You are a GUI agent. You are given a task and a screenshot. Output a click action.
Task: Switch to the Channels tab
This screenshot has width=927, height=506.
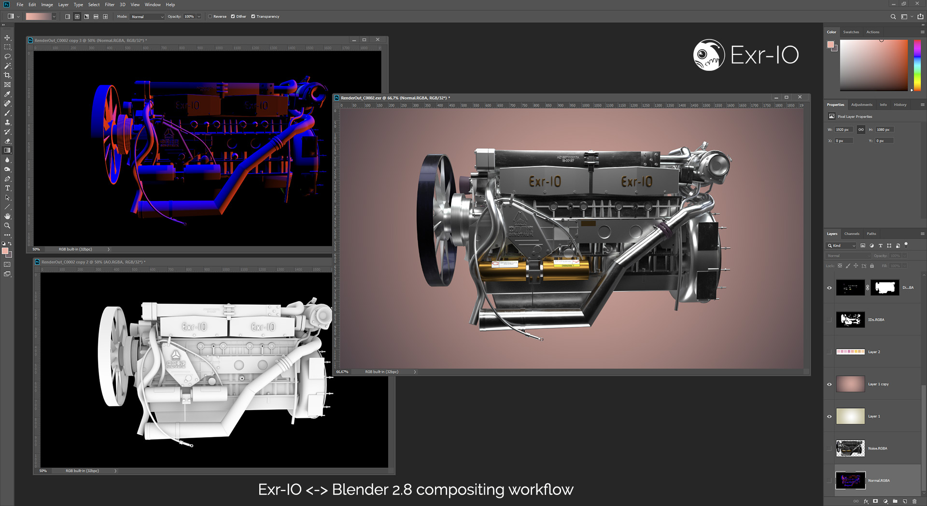click(852, 234)
